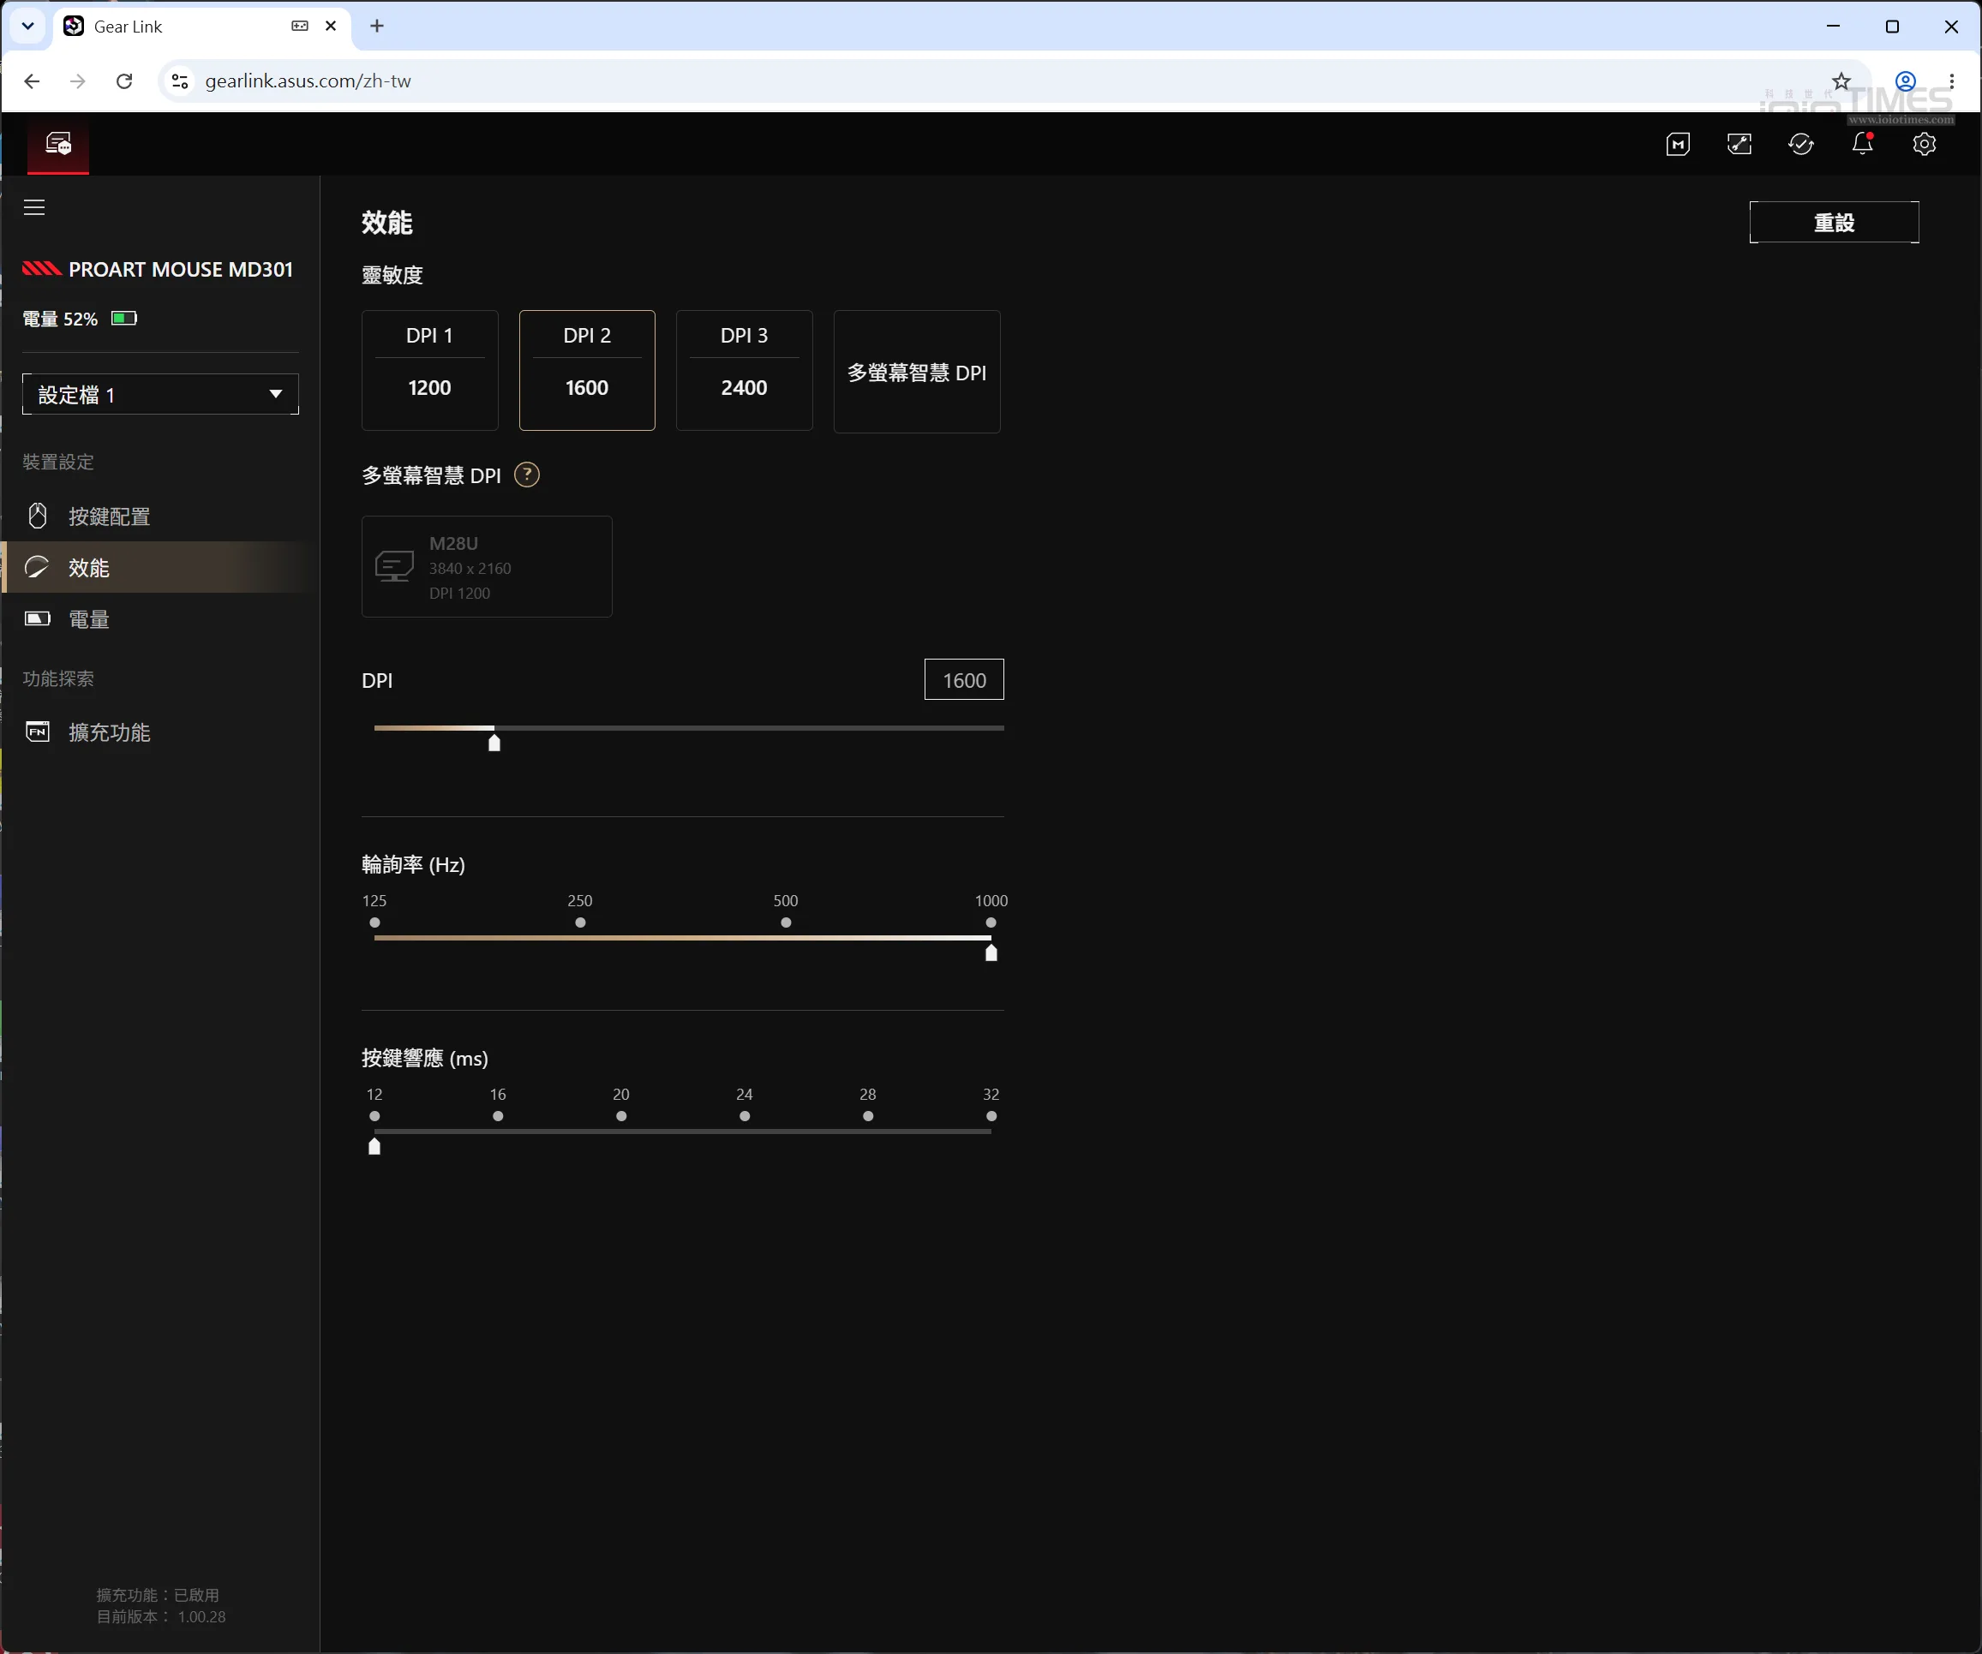Open the macro icon in top bar
This screenshot has width=1982, height=1654.
[1678, 145]
